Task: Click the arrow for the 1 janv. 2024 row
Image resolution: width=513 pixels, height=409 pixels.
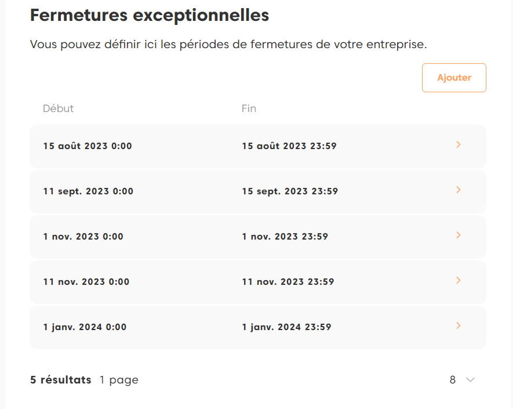Action: pyautogui.click(x=458, y=326)
